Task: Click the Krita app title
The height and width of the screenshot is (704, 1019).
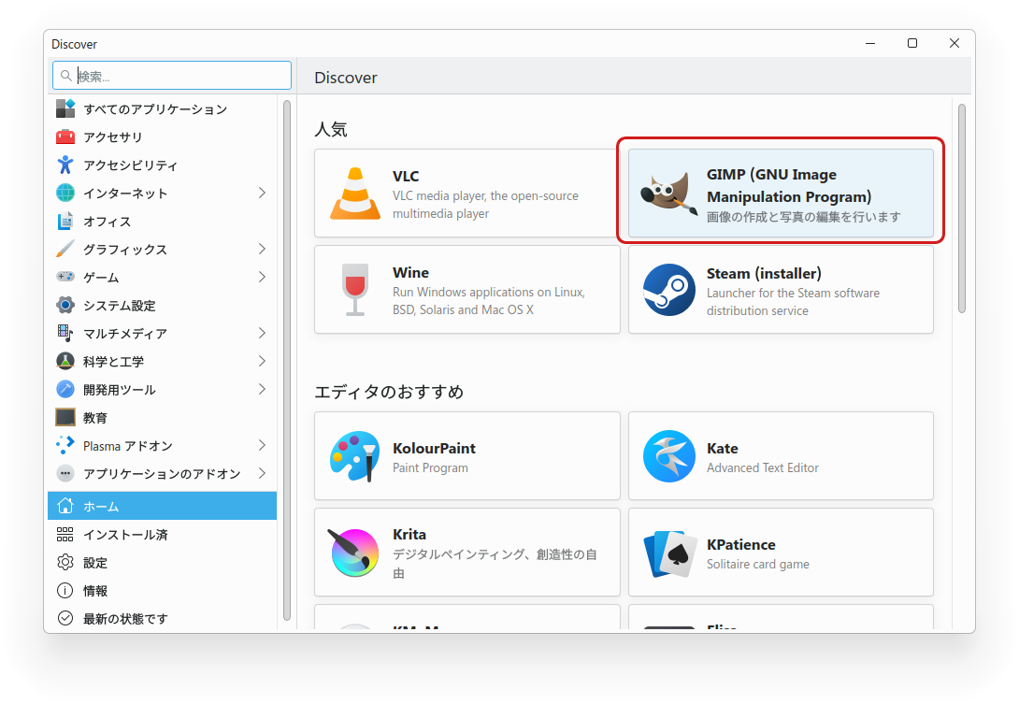Action: (409, 535)
